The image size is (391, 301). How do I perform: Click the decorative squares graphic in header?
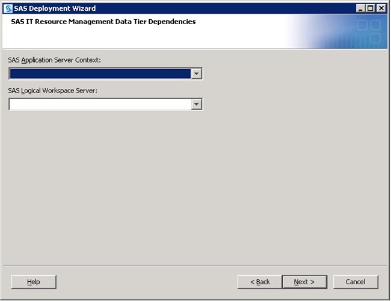pos(368,31)
